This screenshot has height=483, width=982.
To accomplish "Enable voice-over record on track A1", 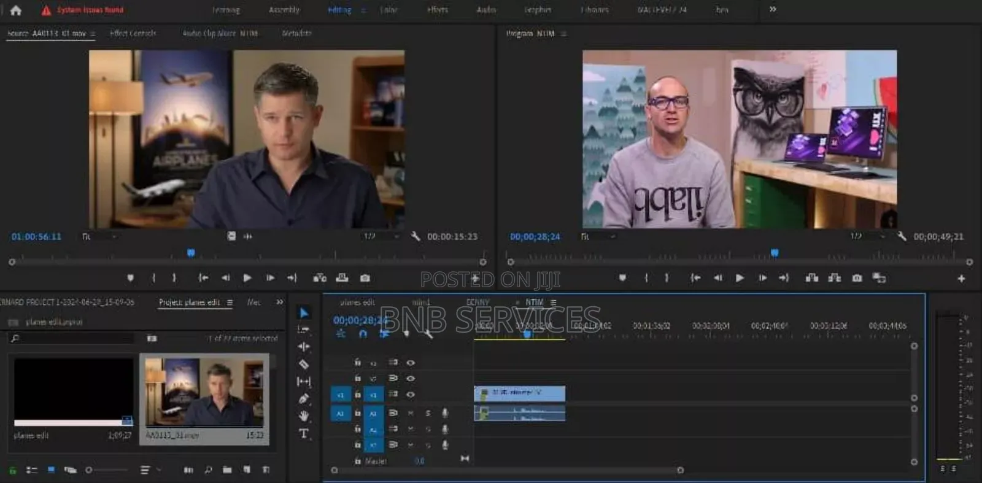I will [x=445, y=413].
